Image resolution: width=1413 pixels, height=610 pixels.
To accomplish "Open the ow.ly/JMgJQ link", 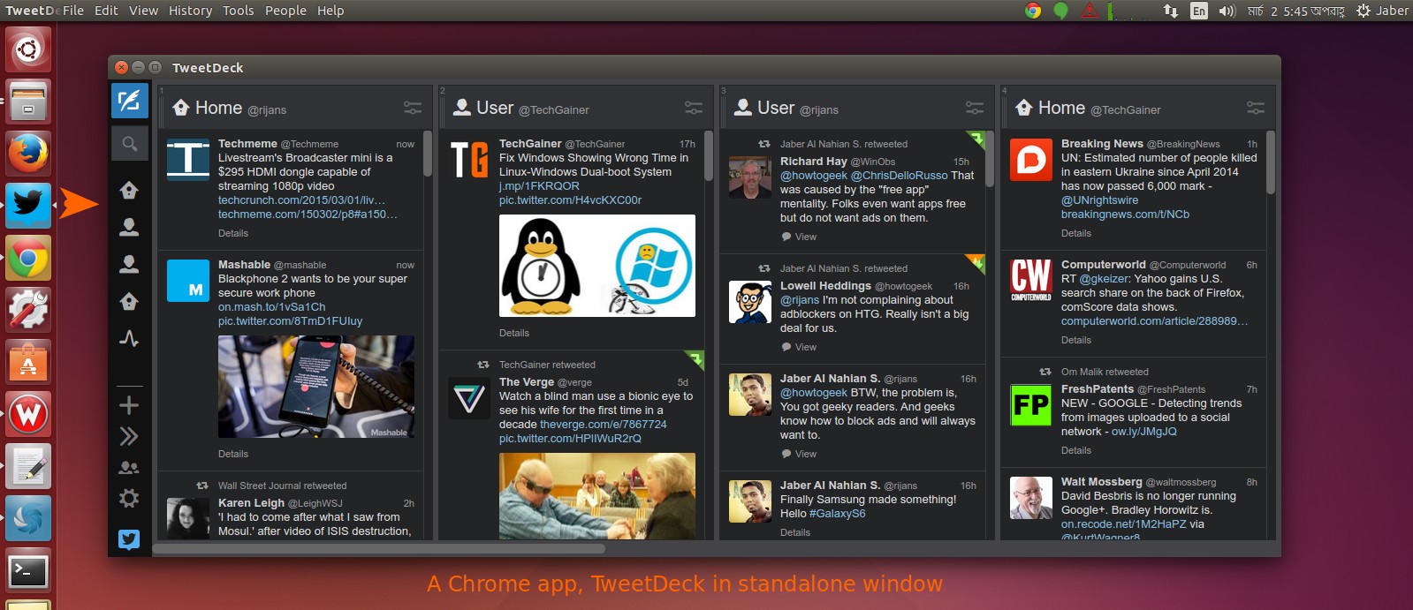I will 1144,432.
